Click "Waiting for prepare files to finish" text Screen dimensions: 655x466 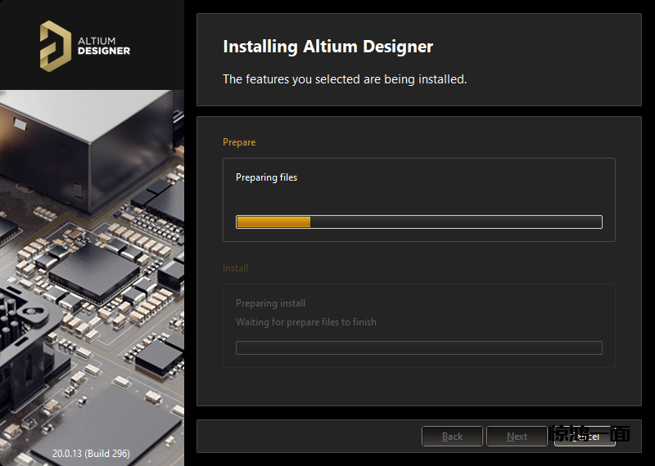click(x=305, y=322)
